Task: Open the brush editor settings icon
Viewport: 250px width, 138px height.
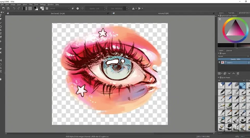Action: pyautogui.click(x=42, y=8)
